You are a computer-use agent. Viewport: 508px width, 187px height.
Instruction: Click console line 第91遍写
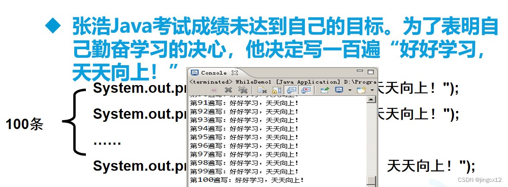pos(243,103)
